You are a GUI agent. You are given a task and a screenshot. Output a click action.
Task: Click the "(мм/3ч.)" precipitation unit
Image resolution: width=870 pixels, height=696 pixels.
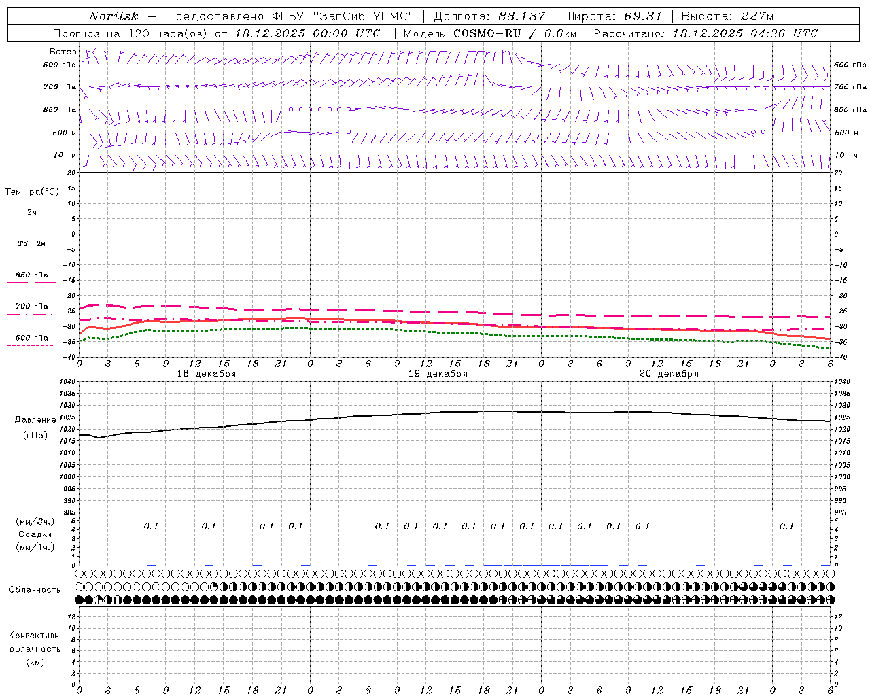click(35, 521)
